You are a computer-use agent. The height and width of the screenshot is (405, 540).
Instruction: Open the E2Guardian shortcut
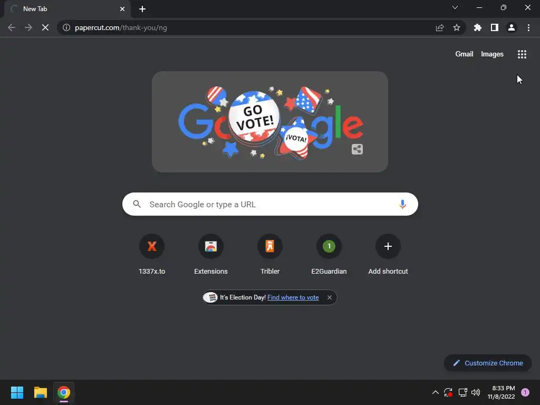pos(329,255)
